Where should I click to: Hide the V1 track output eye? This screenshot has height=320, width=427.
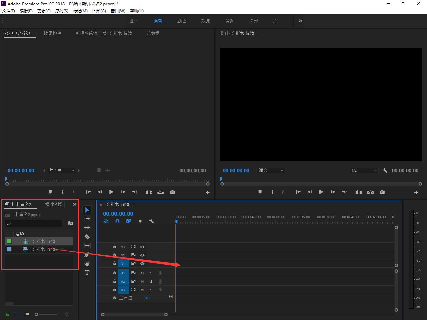coord(142,263)
